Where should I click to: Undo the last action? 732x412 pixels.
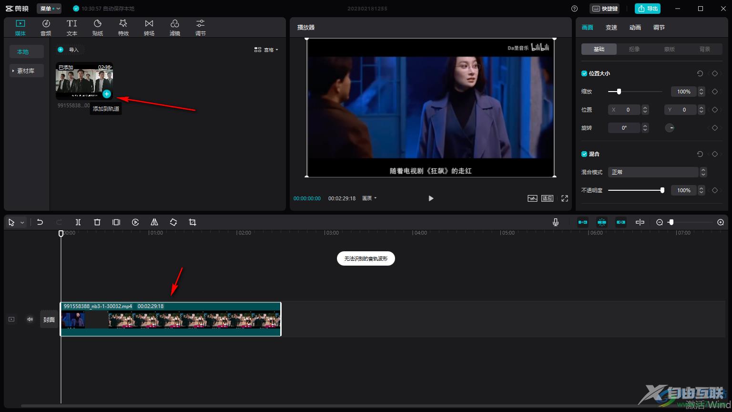coord(40,222)
